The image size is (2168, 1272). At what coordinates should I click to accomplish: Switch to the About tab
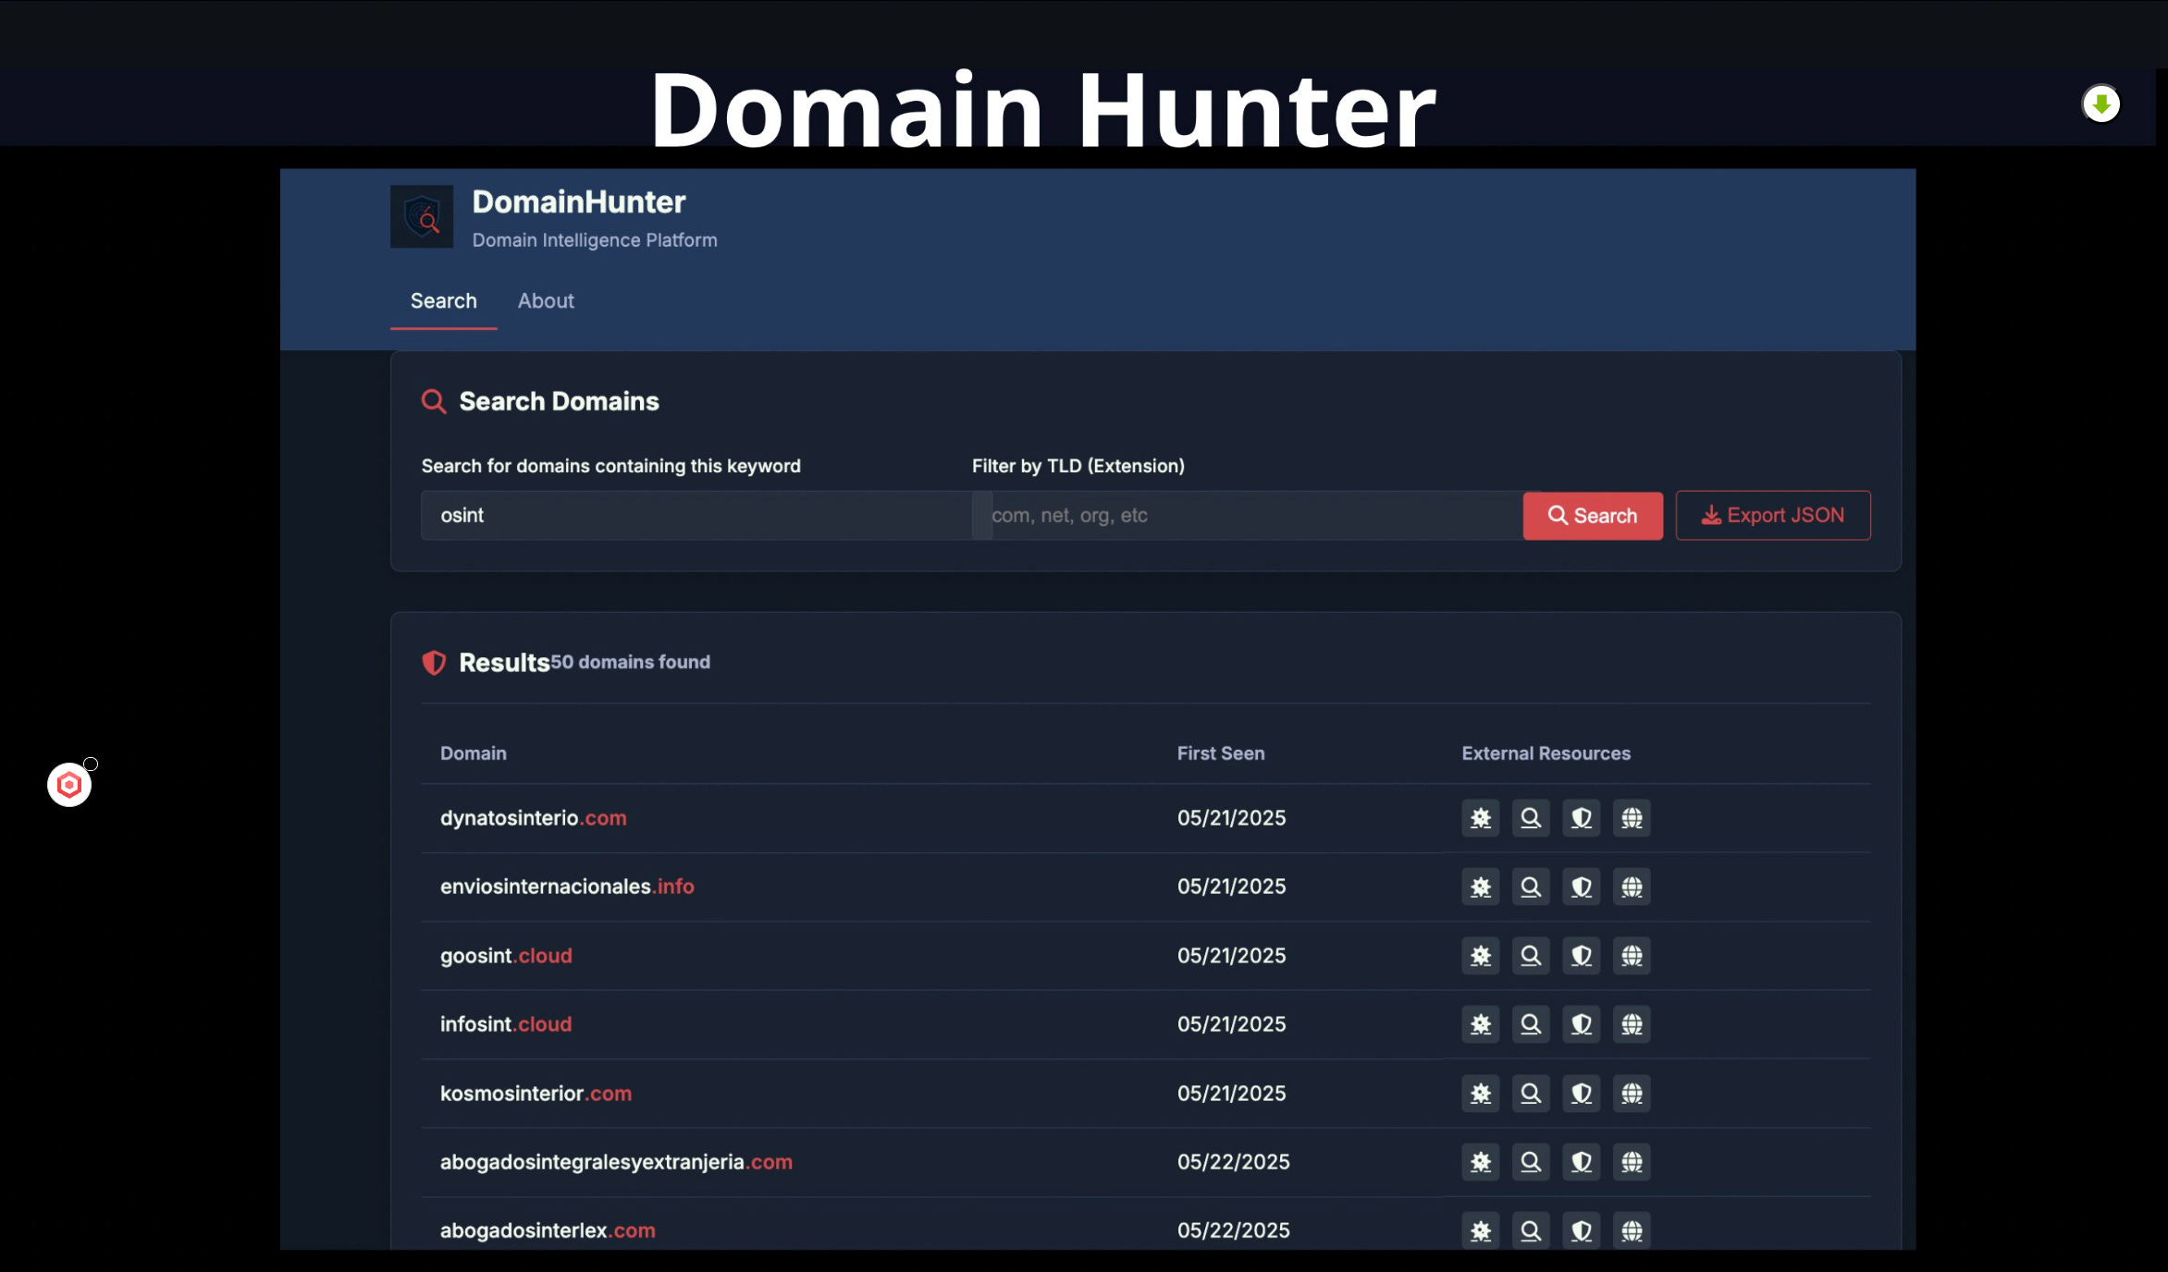click(x=546, y=301)
